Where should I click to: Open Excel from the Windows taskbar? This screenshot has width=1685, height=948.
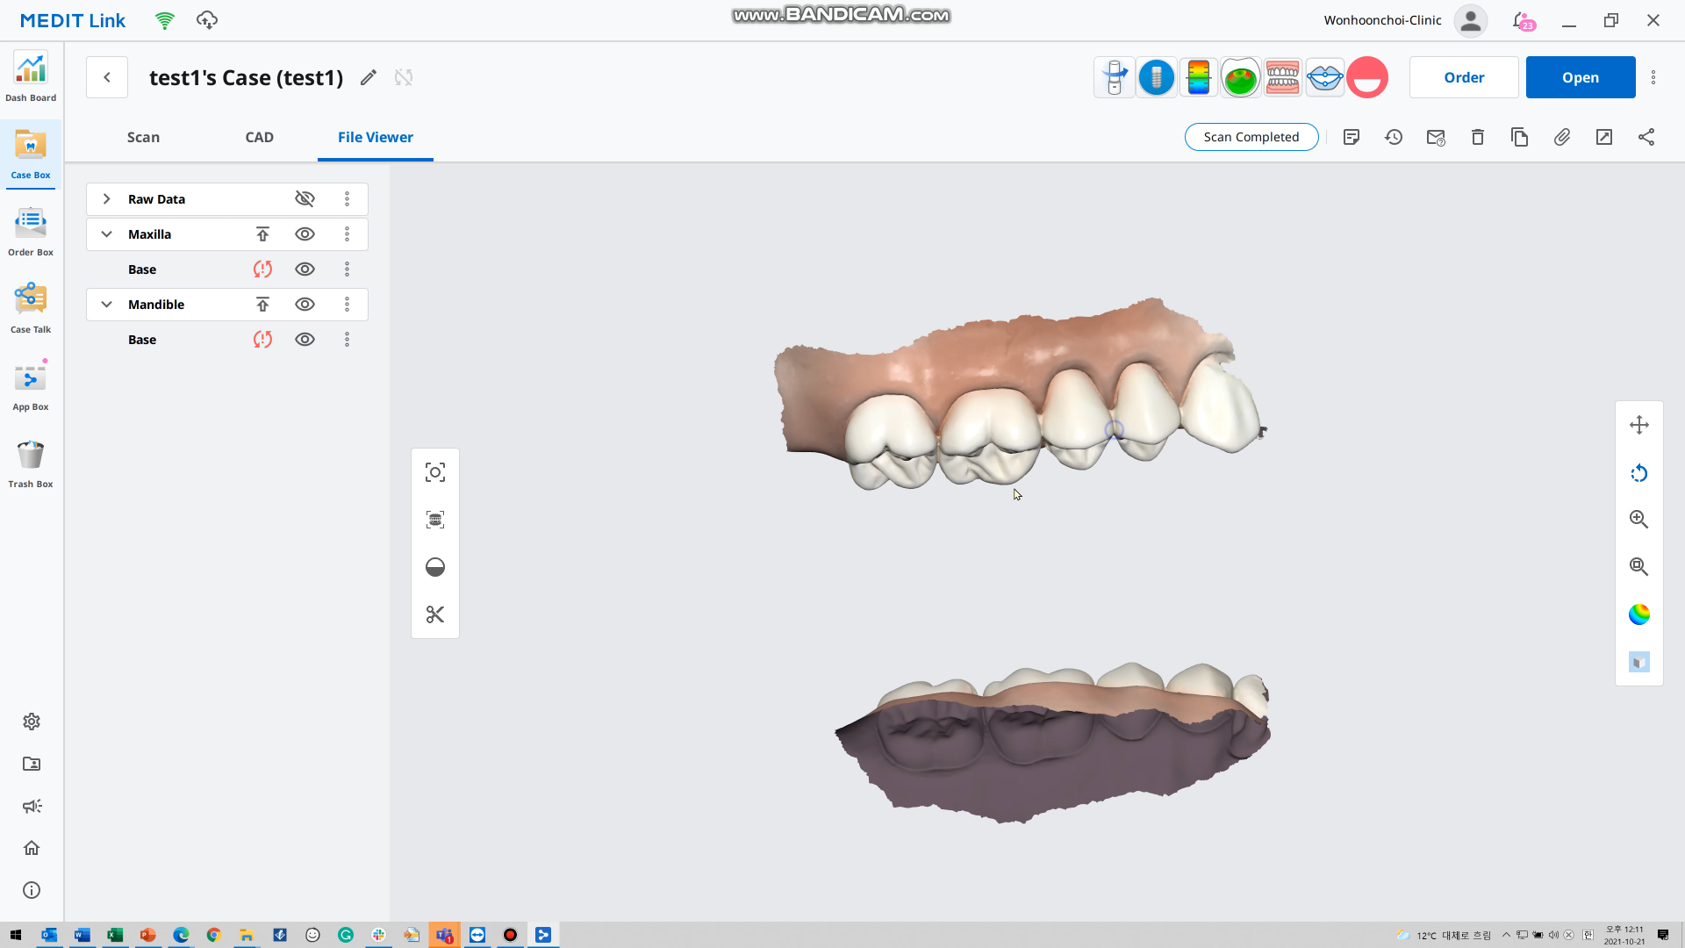115,935
